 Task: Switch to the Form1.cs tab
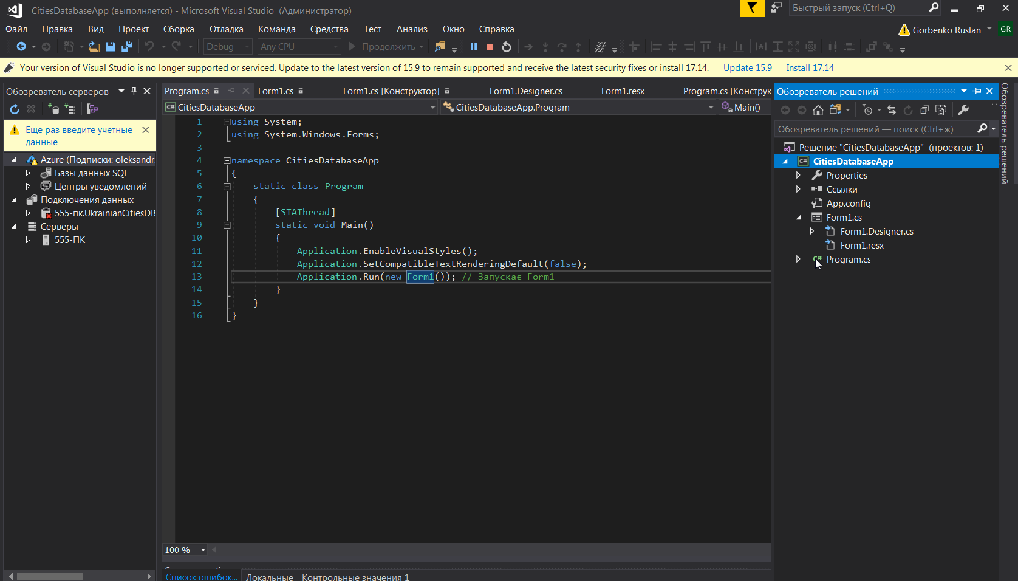coord(275,91)
